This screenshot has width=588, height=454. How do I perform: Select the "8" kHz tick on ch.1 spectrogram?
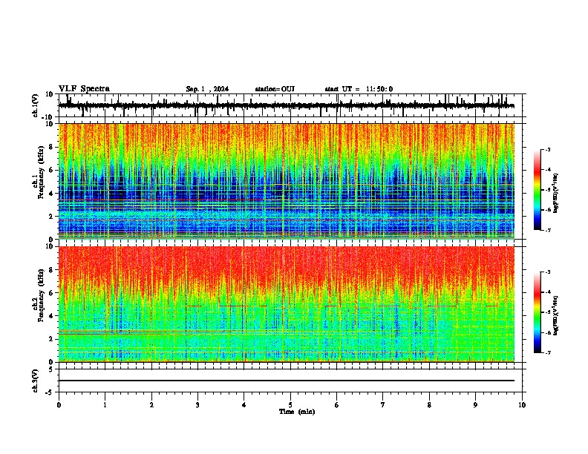point(51,147)
